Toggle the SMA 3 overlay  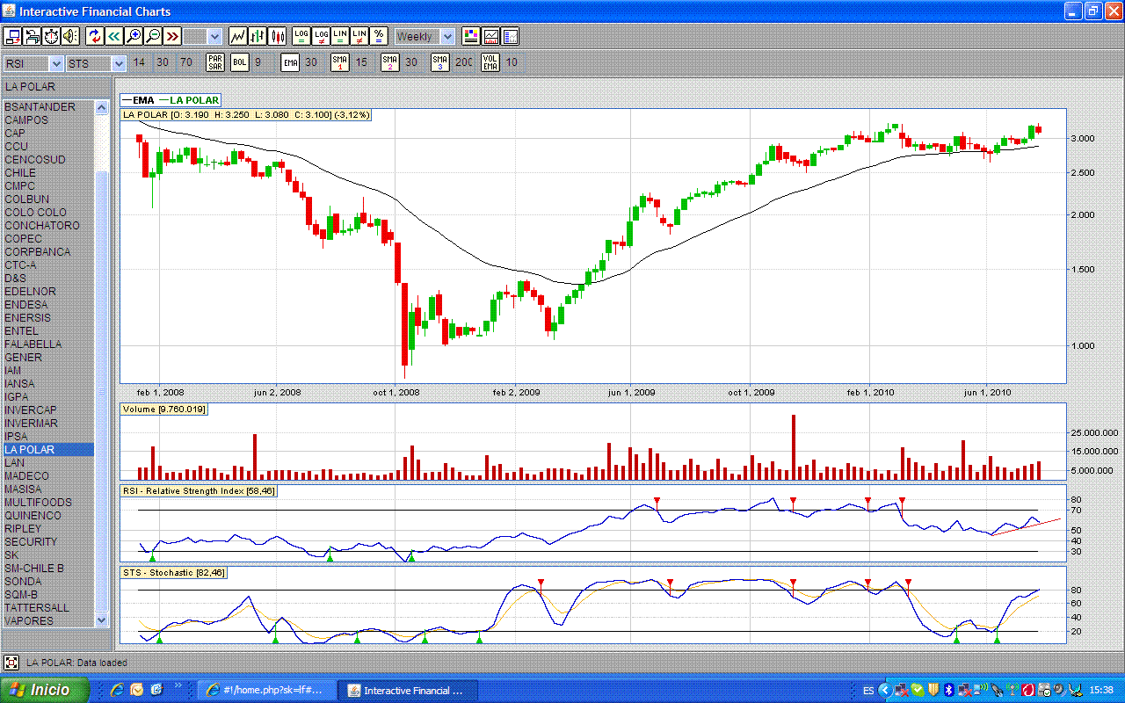[x=439, y=62]
